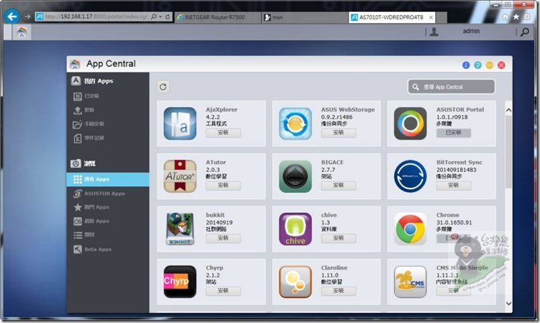Image resolution: width=540 pixels, height=323 pixels.
Task: Click the app list scrollbar down arrow
Action: (x=508, y=304)
